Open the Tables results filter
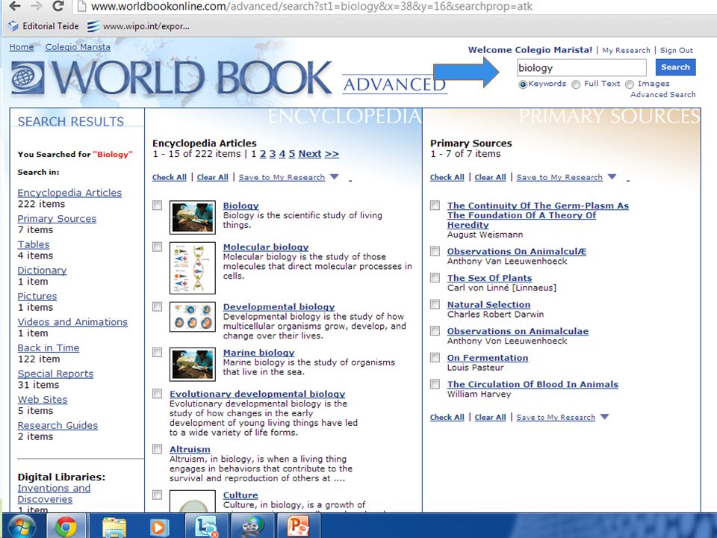This screenshot has width=717, height=538. pyautogui.click(x=34, y=245)
